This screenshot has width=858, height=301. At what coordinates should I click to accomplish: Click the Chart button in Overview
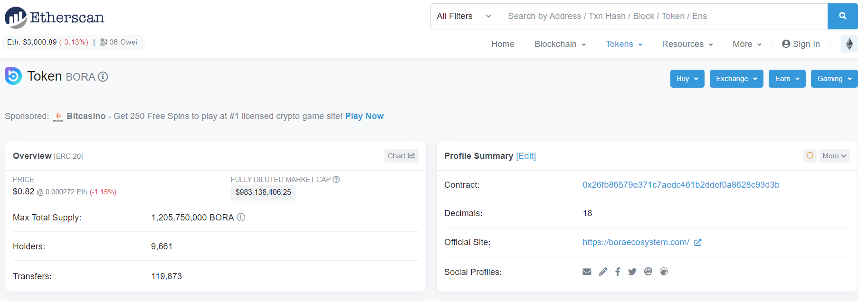coord(401,156)
